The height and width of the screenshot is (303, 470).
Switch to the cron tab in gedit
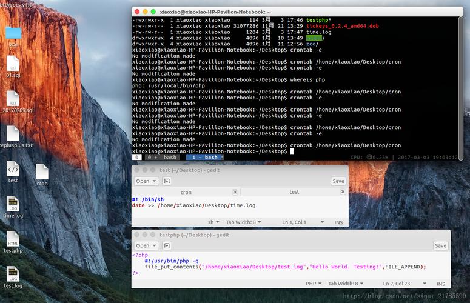[186, 192]
